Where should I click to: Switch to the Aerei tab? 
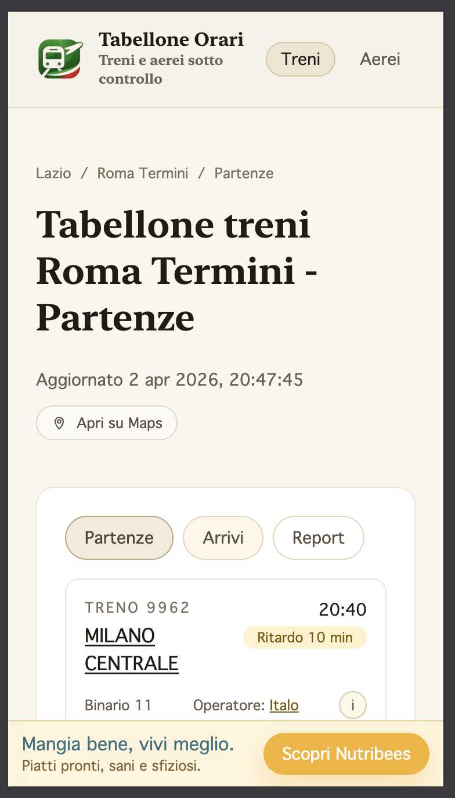[x=380, y=59]
